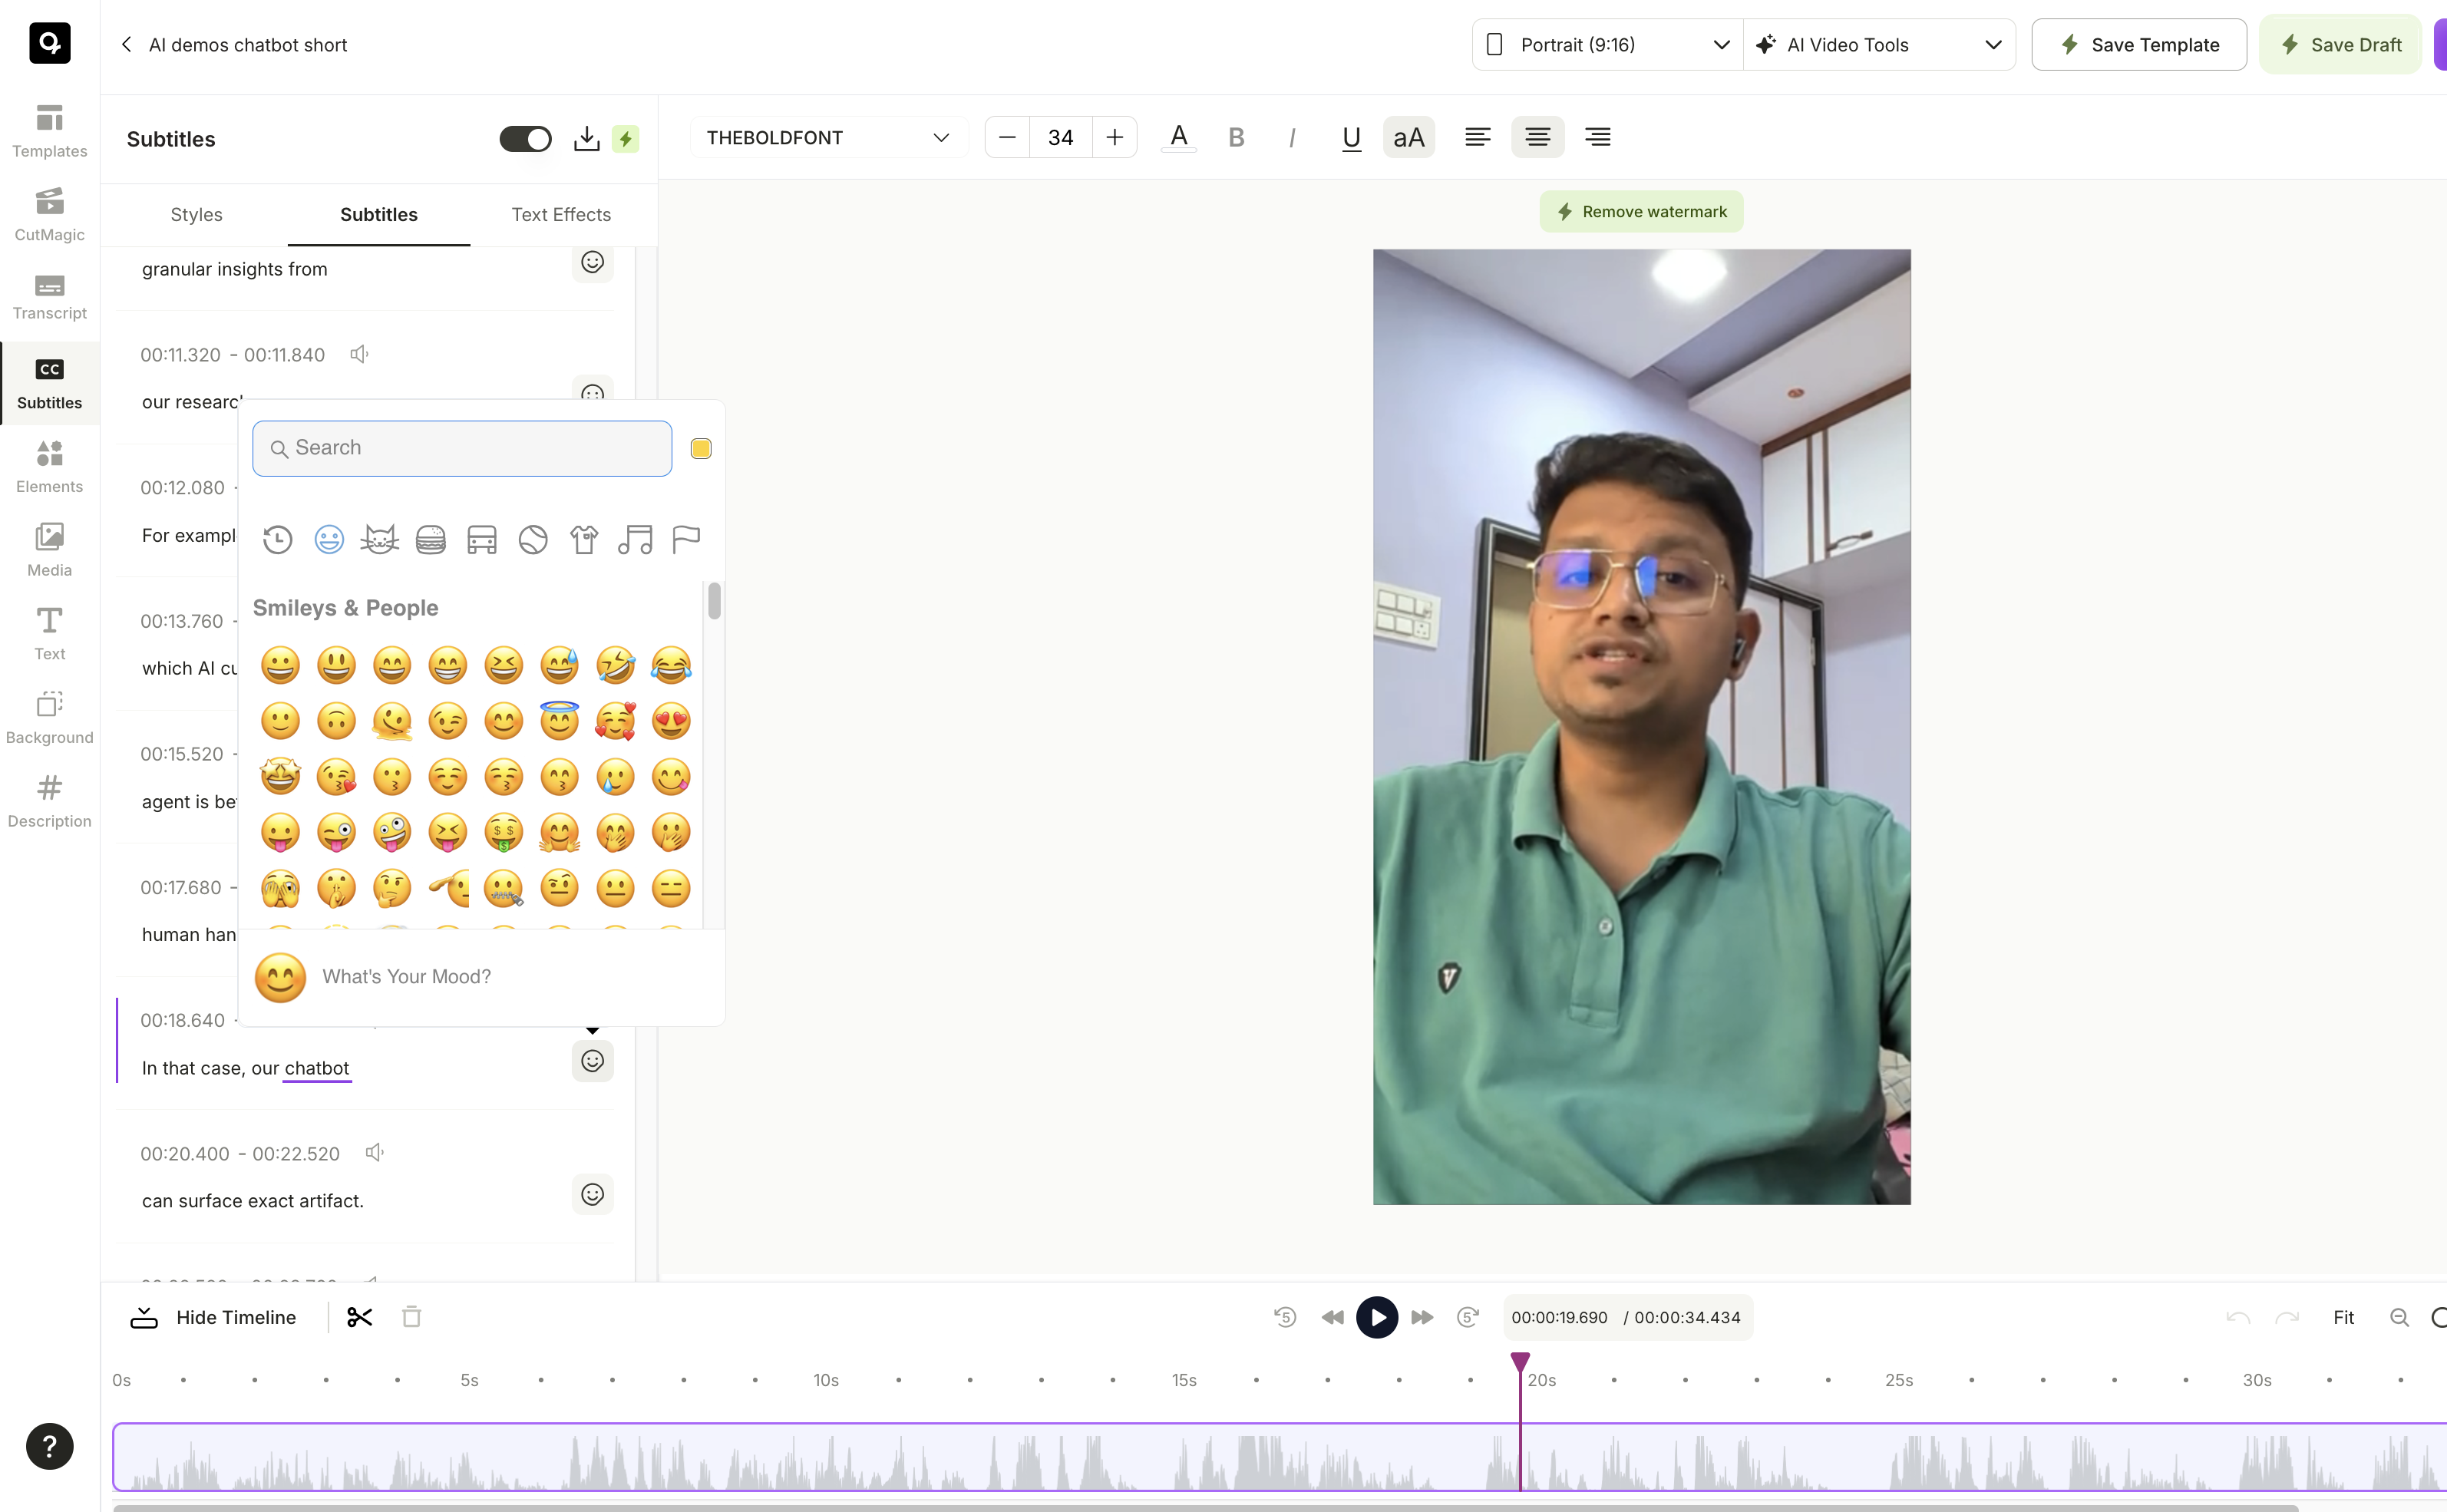Click the font size 34 field
The image size is (2447, 1512).
(1061, 137)
